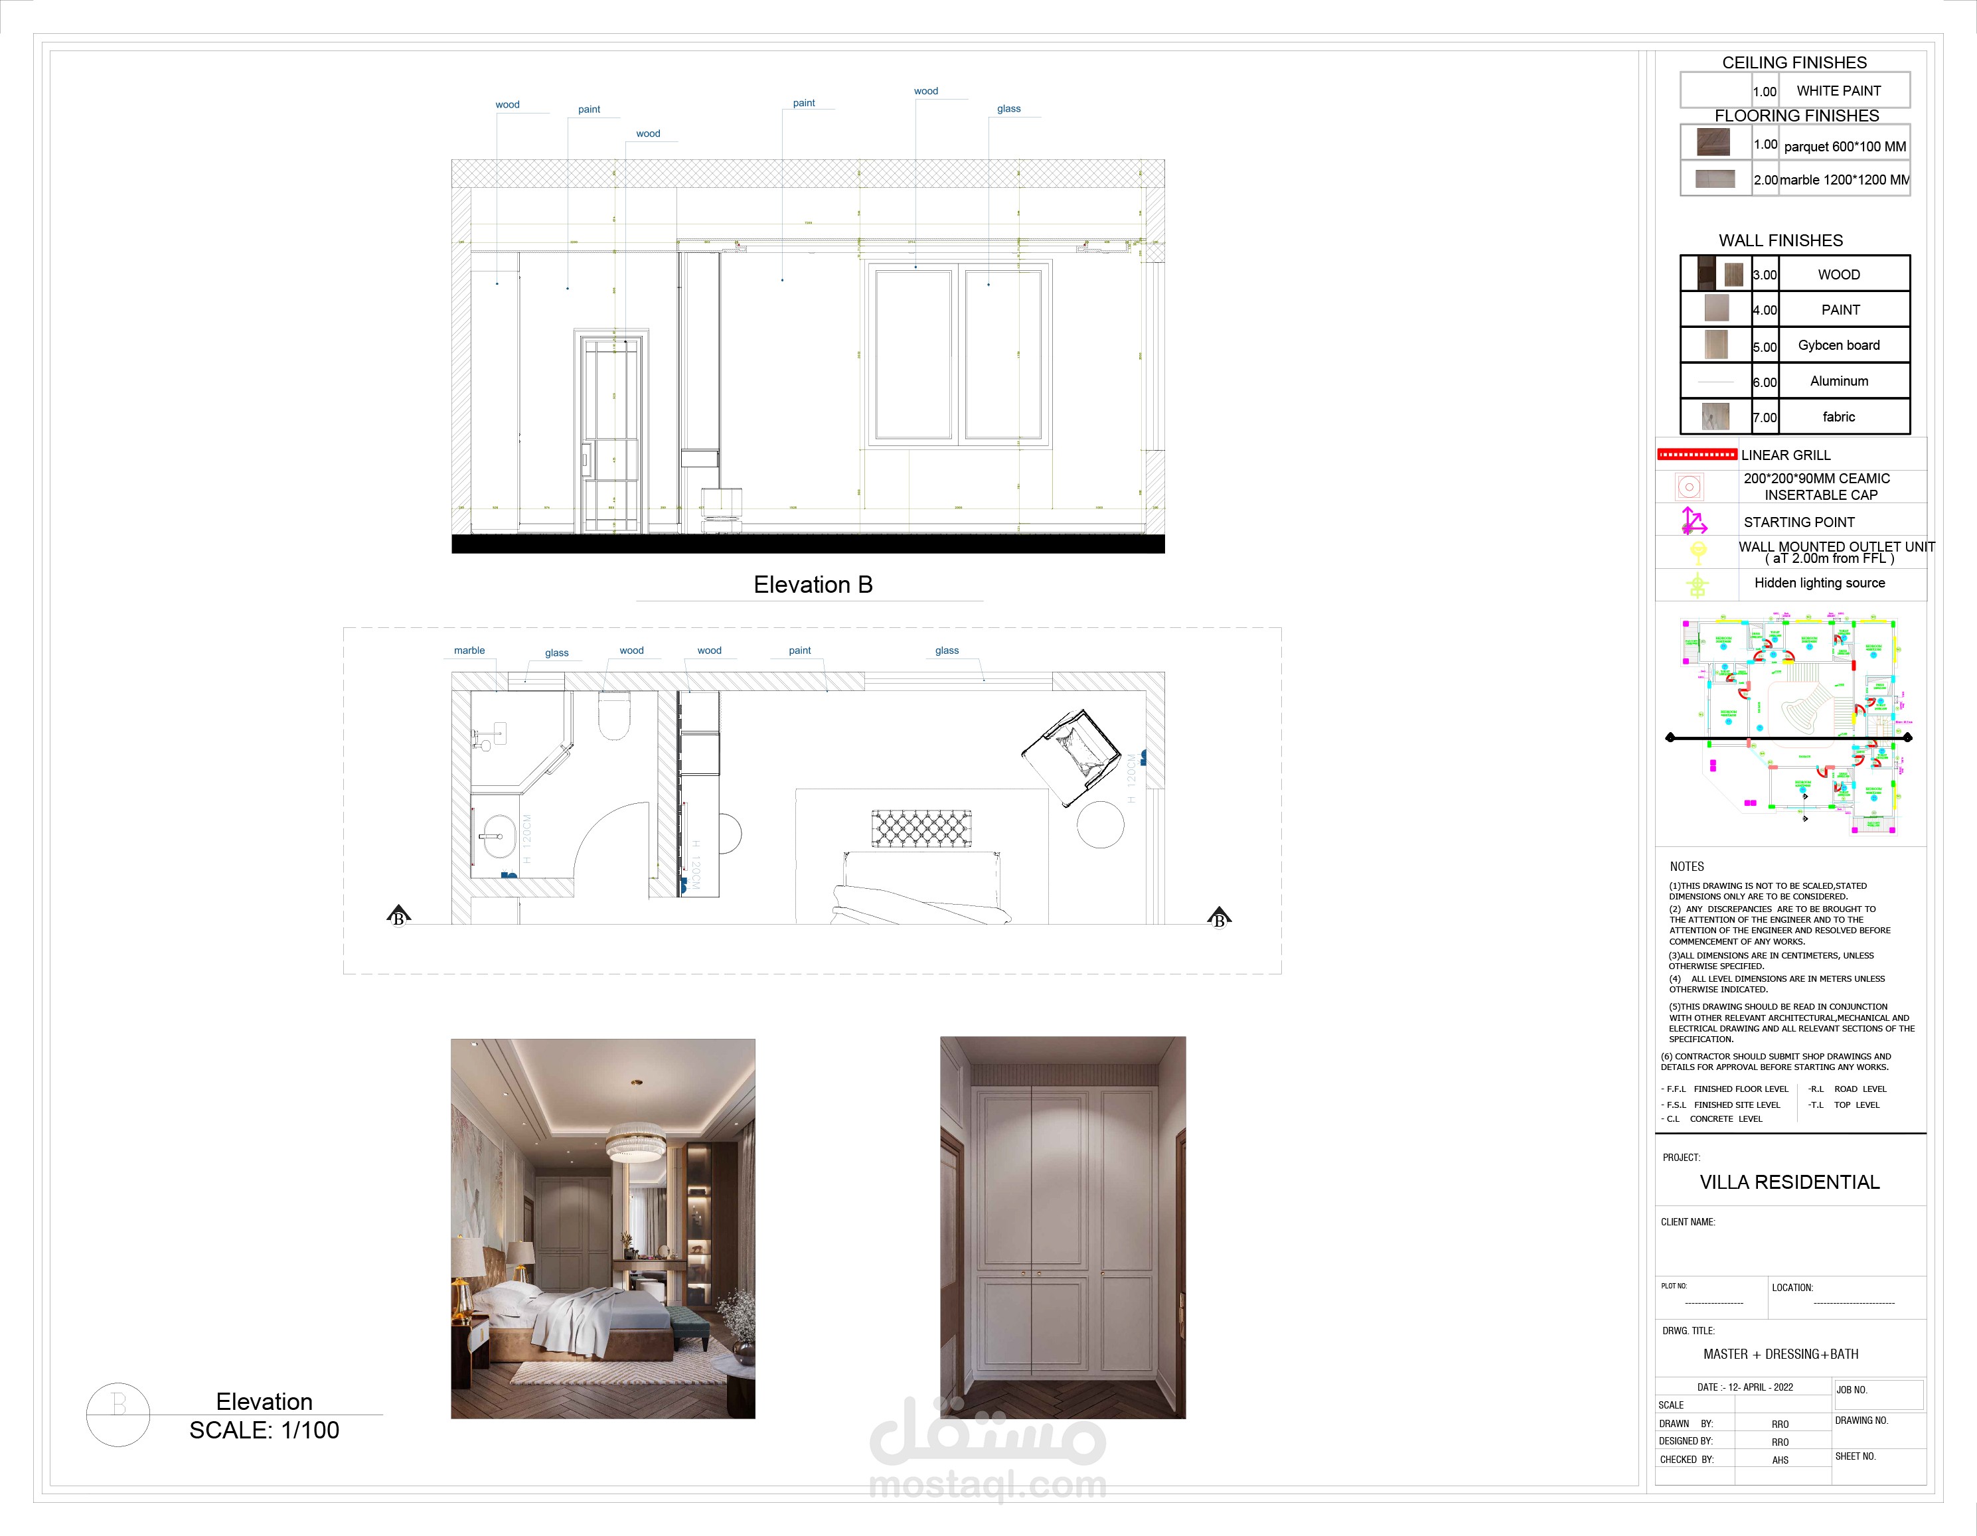Open the bedroom render thumbnail
Image resolution: width=1977 pixels, height=1536 pixels.
[x=603, y=1228]
